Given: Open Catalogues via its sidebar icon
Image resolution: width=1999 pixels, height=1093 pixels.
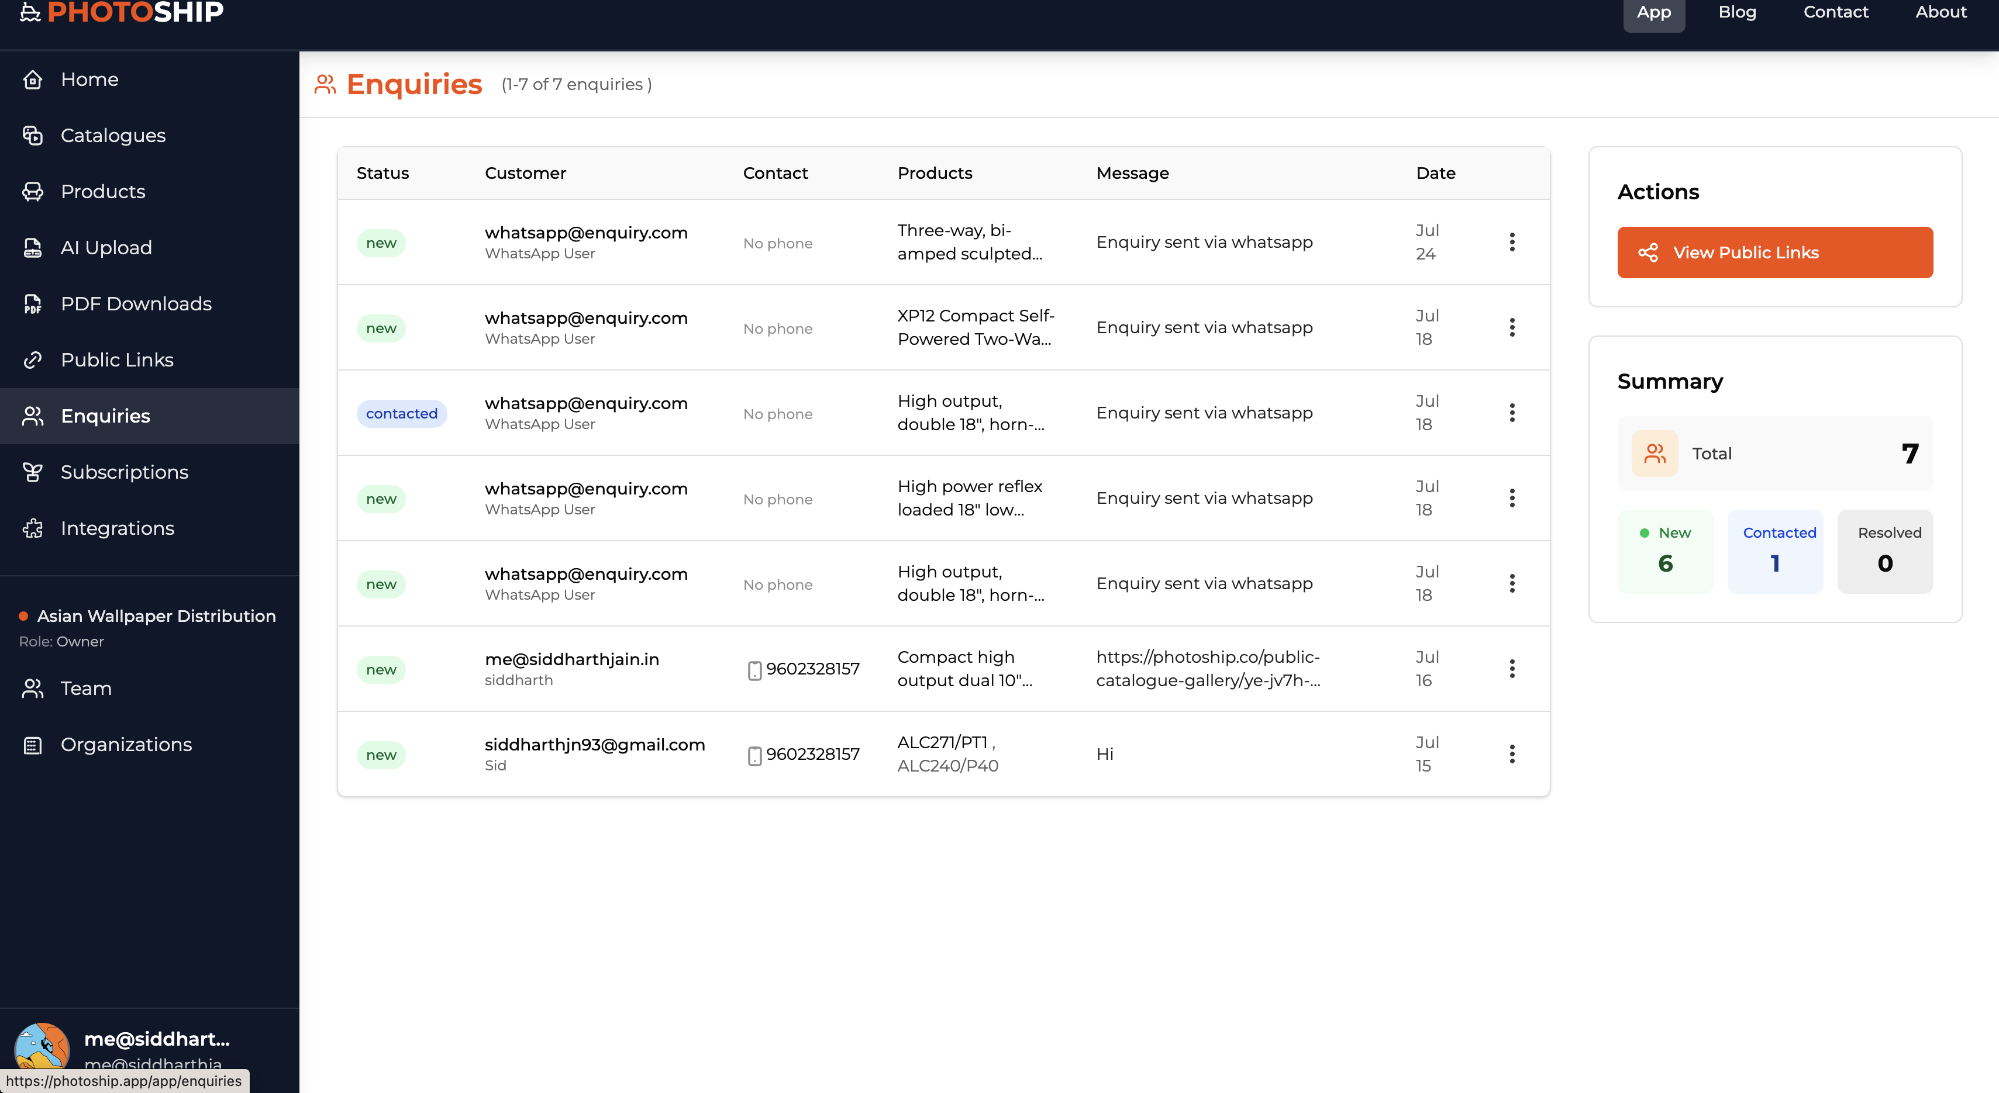Looking at the screenshot, I should (x=33, y=135).
